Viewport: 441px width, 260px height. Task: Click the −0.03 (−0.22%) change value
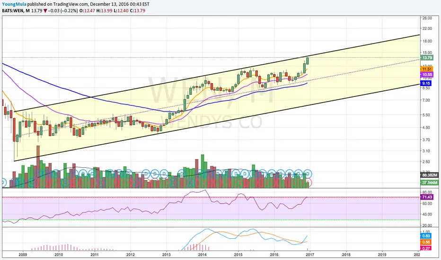click(63, 11)
